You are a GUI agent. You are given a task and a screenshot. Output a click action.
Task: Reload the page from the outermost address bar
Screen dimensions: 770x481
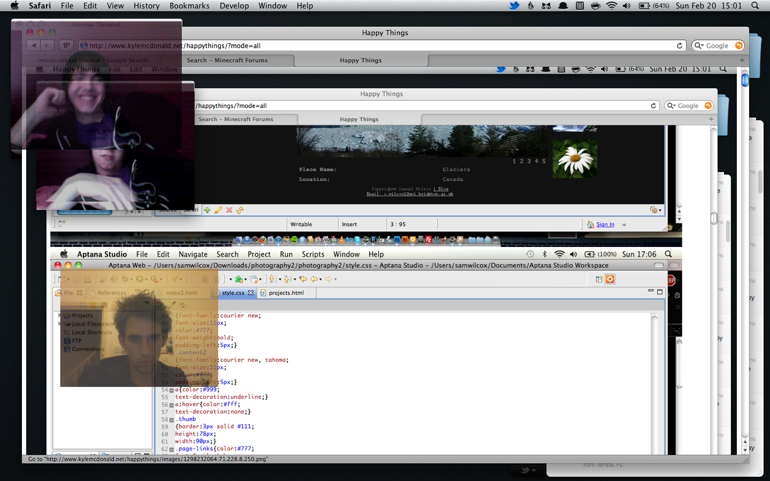click(680, 46)
